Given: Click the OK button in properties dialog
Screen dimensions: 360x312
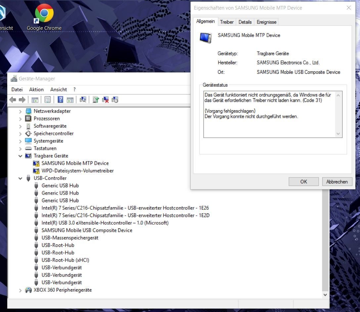Looking at the screenshot, I should click(303, 182).
